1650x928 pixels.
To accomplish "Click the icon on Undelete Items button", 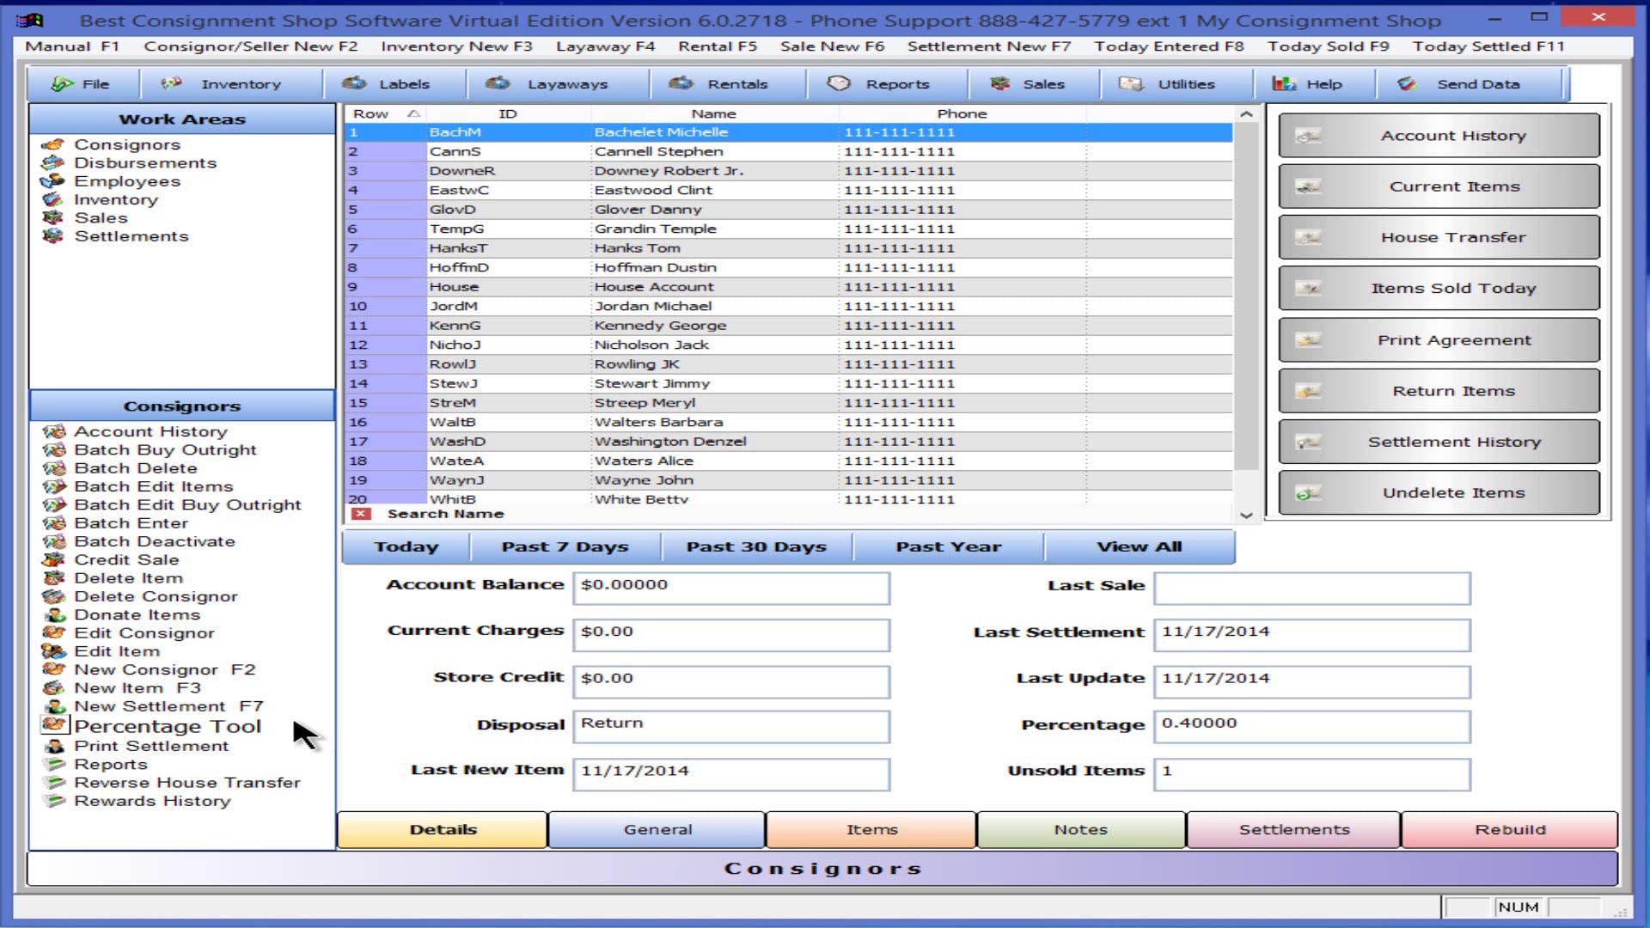I will (1308, 493).
